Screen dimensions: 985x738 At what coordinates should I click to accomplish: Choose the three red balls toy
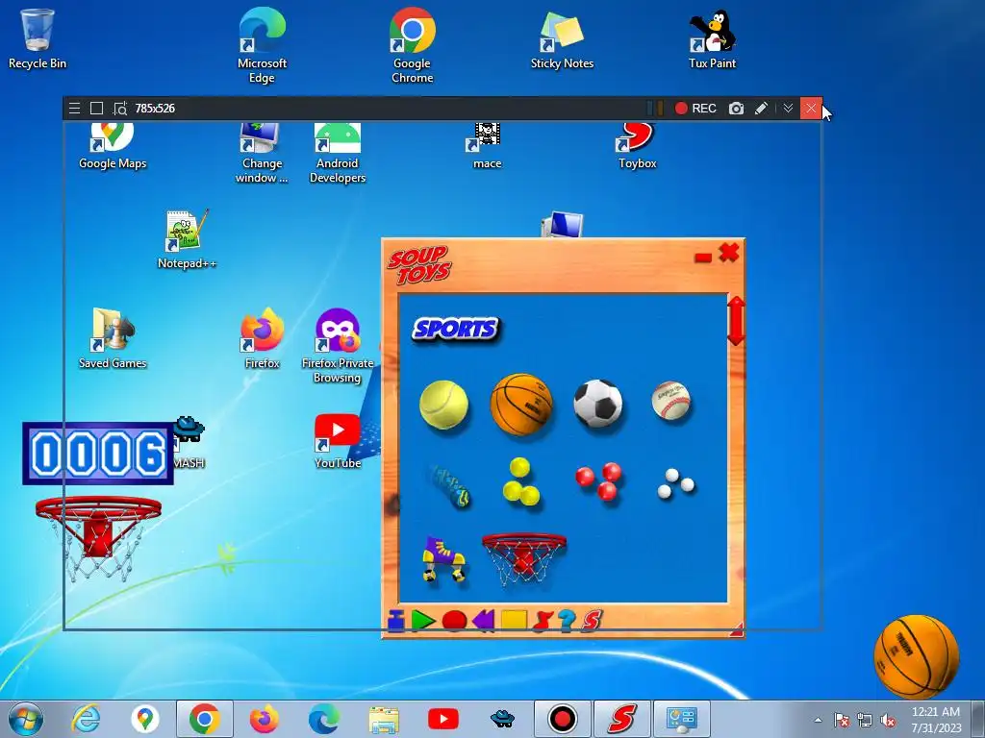pyautogui.click(x=598, y=480)
